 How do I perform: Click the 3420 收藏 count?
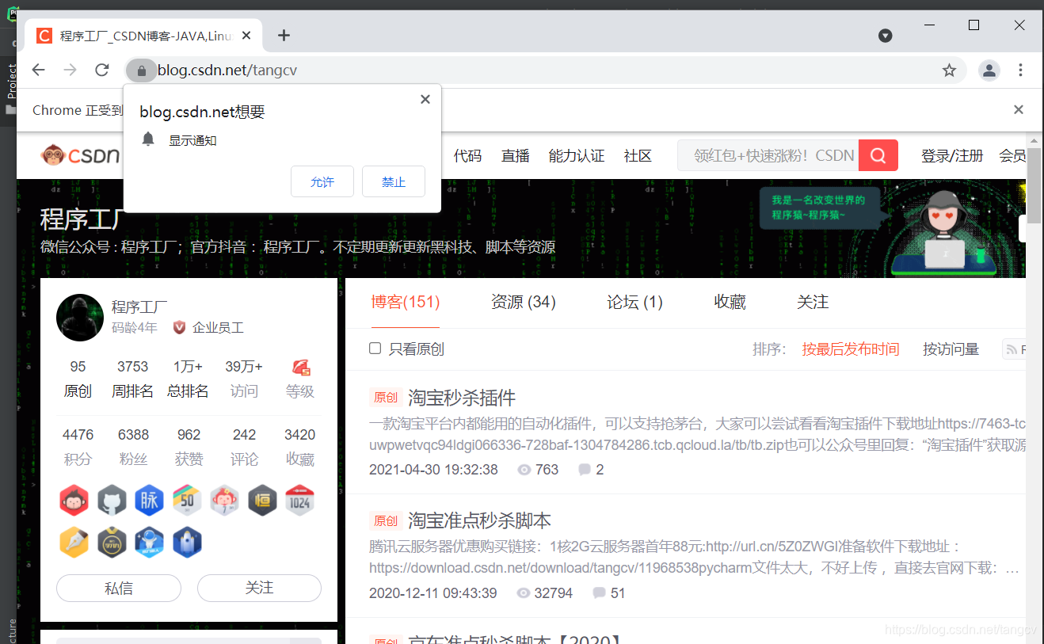300,434
